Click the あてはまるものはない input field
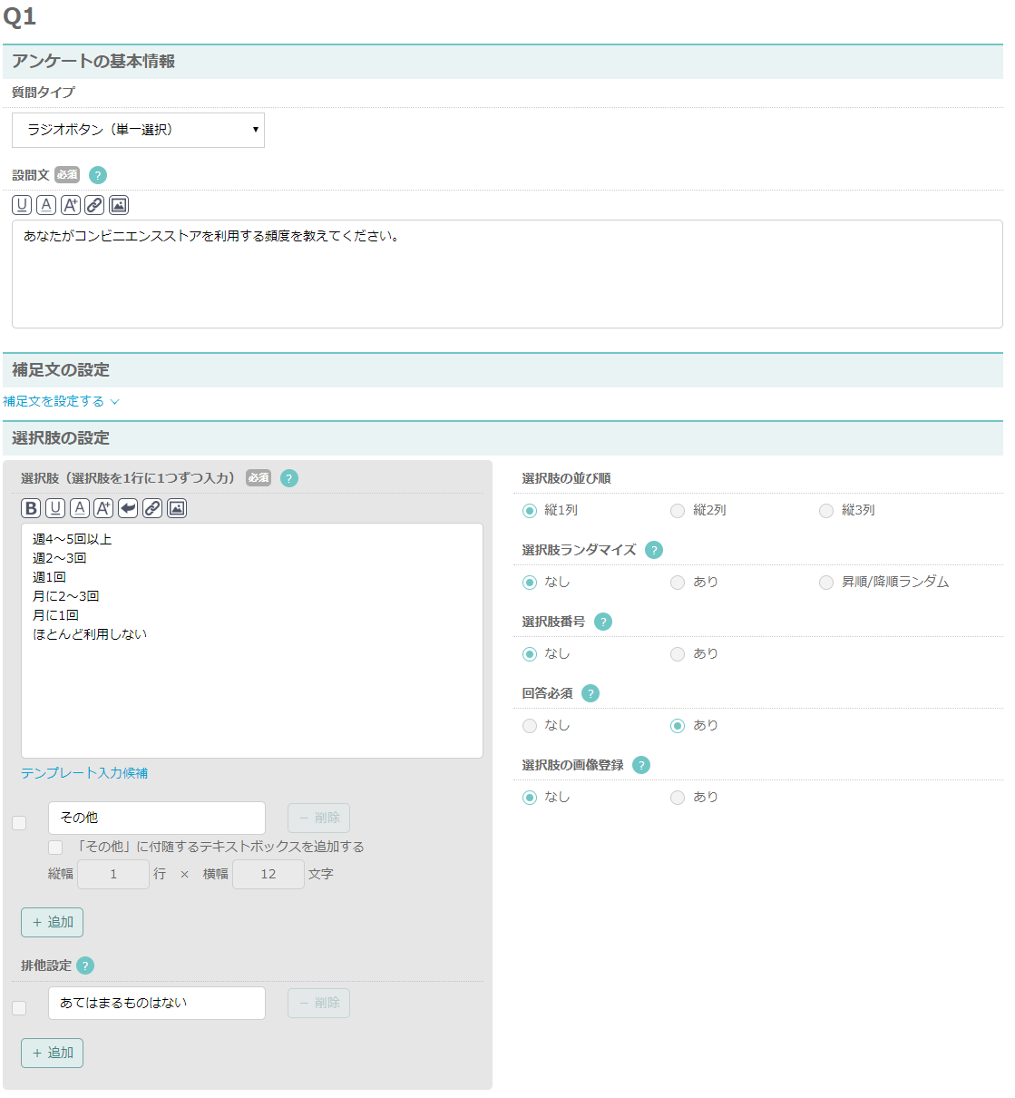Screen dimensions: 1015x1098 coord(156,1003)
